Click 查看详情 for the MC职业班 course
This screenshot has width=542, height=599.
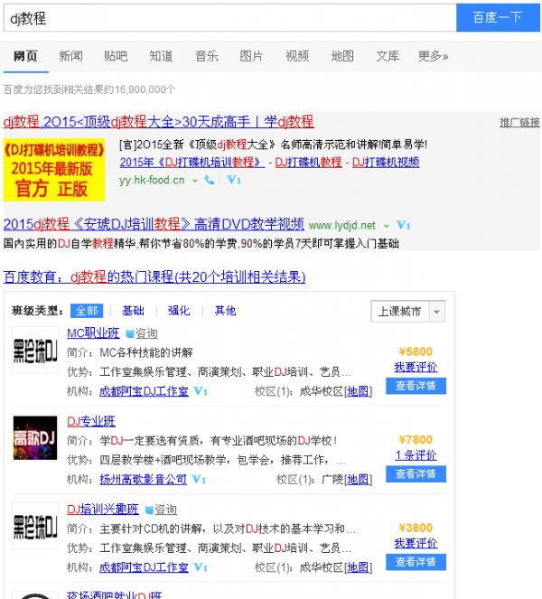(416, 386)
